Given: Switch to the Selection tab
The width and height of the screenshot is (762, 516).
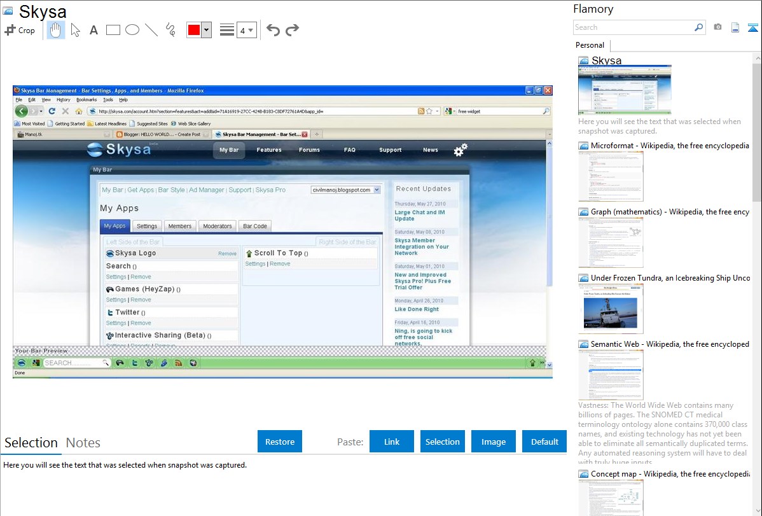Looking at the screenshot, I should pos(31,443).
